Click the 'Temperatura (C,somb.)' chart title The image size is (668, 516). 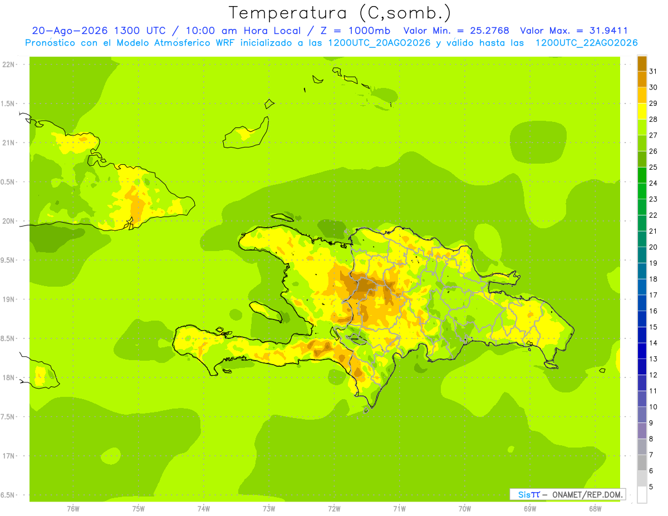coord(340,13)
